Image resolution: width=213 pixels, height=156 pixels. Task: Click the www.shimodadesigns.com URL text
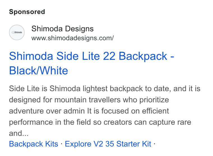tap(73, 38)
